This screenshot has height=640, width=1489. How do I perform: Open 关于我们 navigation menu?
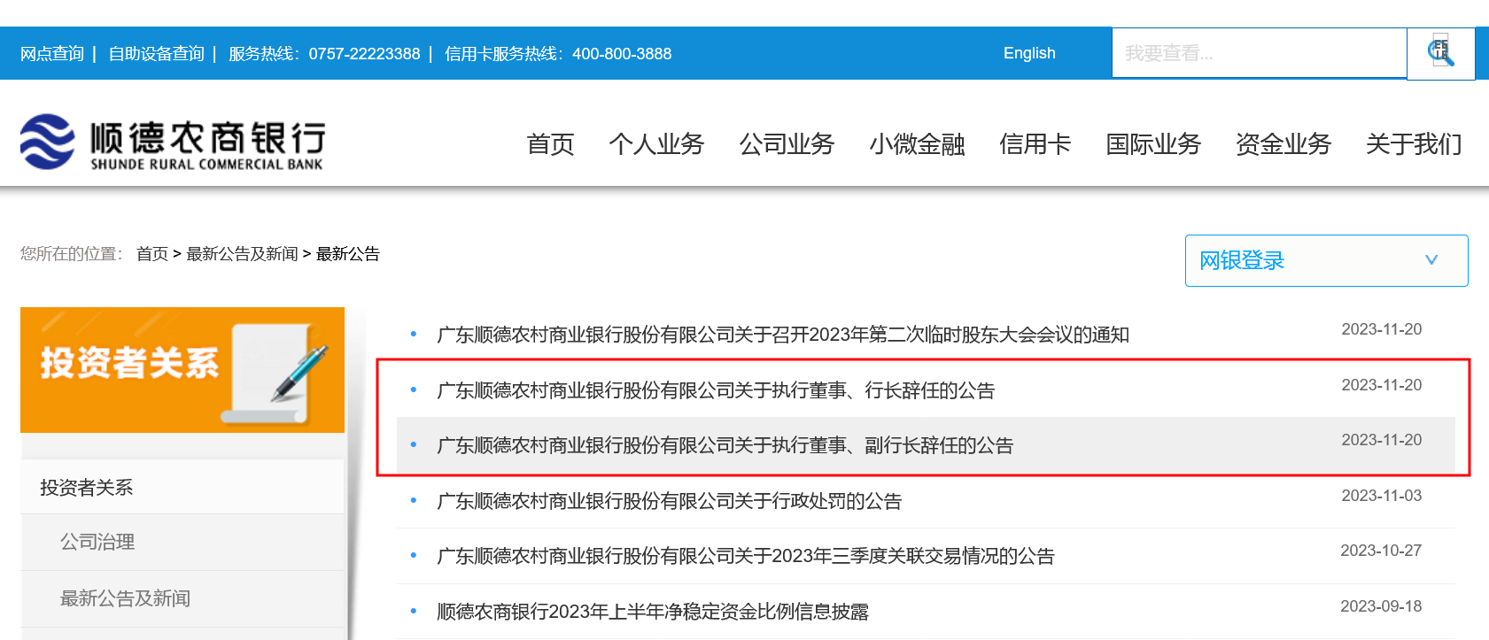1414,143
